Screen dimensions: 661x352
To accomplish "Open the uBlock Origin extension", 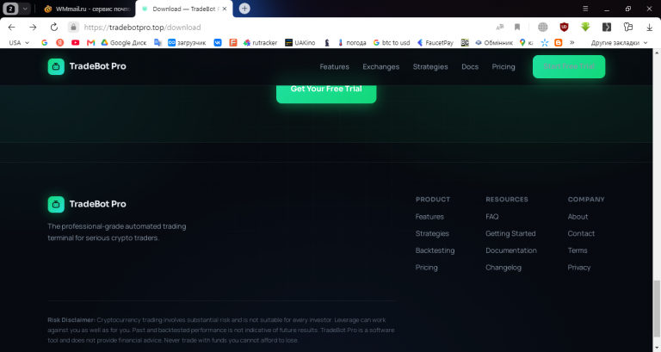I will (564, 28).
